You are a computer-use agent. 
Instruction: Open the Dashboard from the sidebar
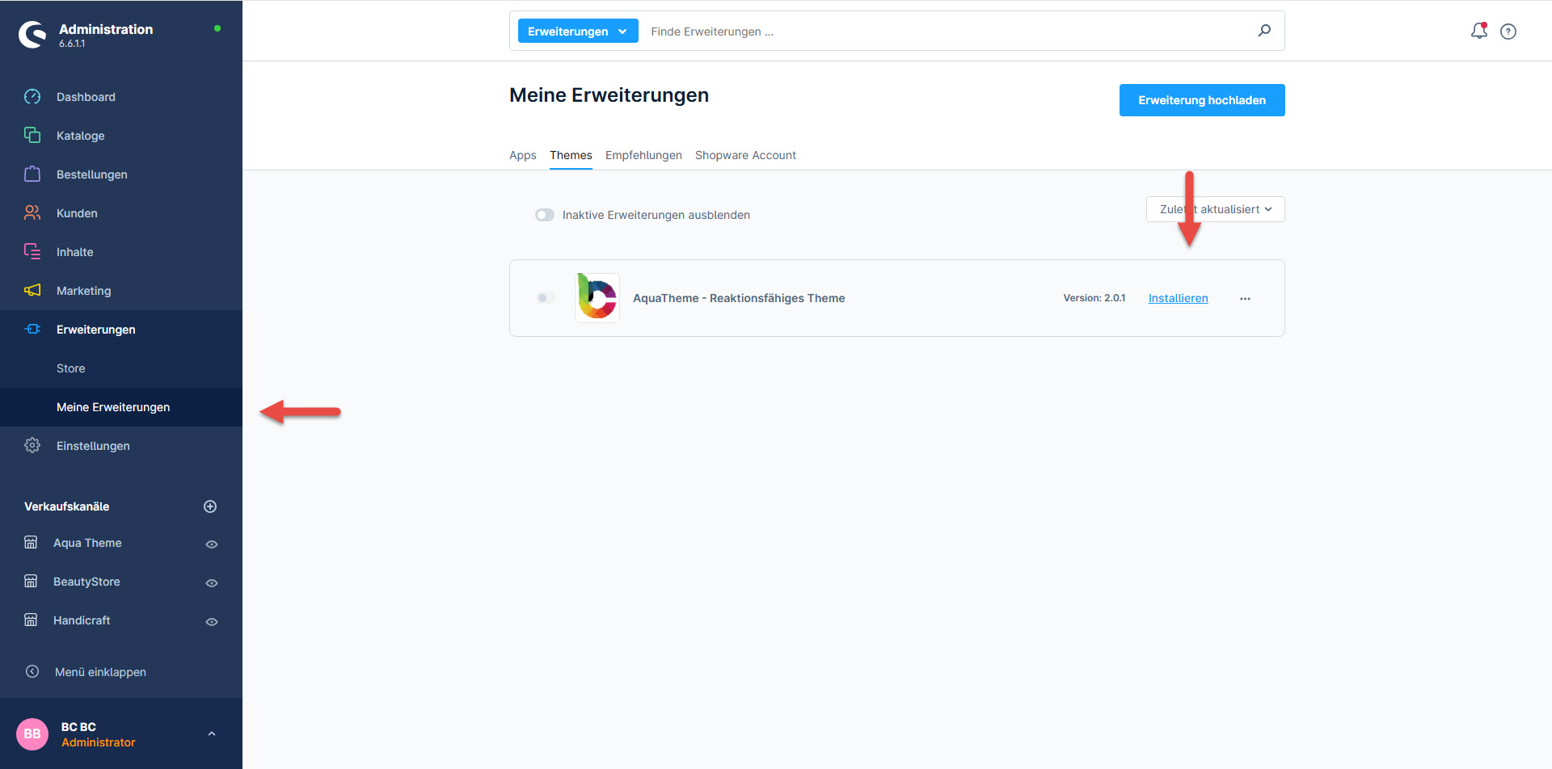tap(86, 97)
